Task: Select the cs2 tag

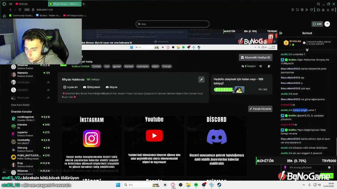Action: [107, 66]
